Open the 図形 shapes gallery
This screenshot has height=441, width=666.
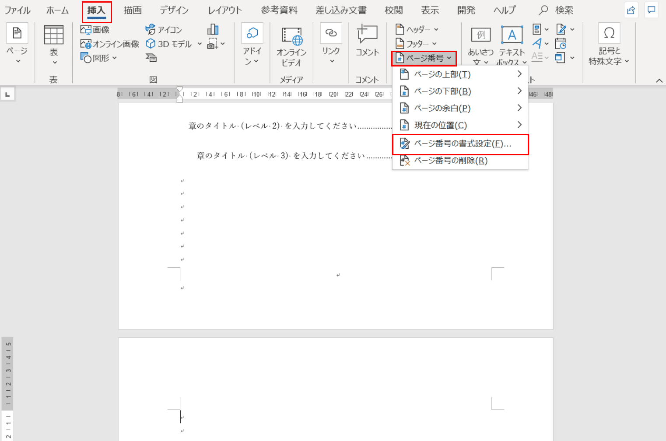(98, 58)
